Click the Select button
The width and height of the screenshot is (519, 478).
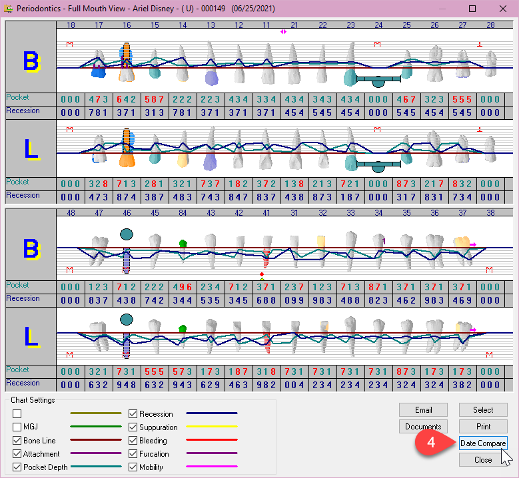(483, 410)
